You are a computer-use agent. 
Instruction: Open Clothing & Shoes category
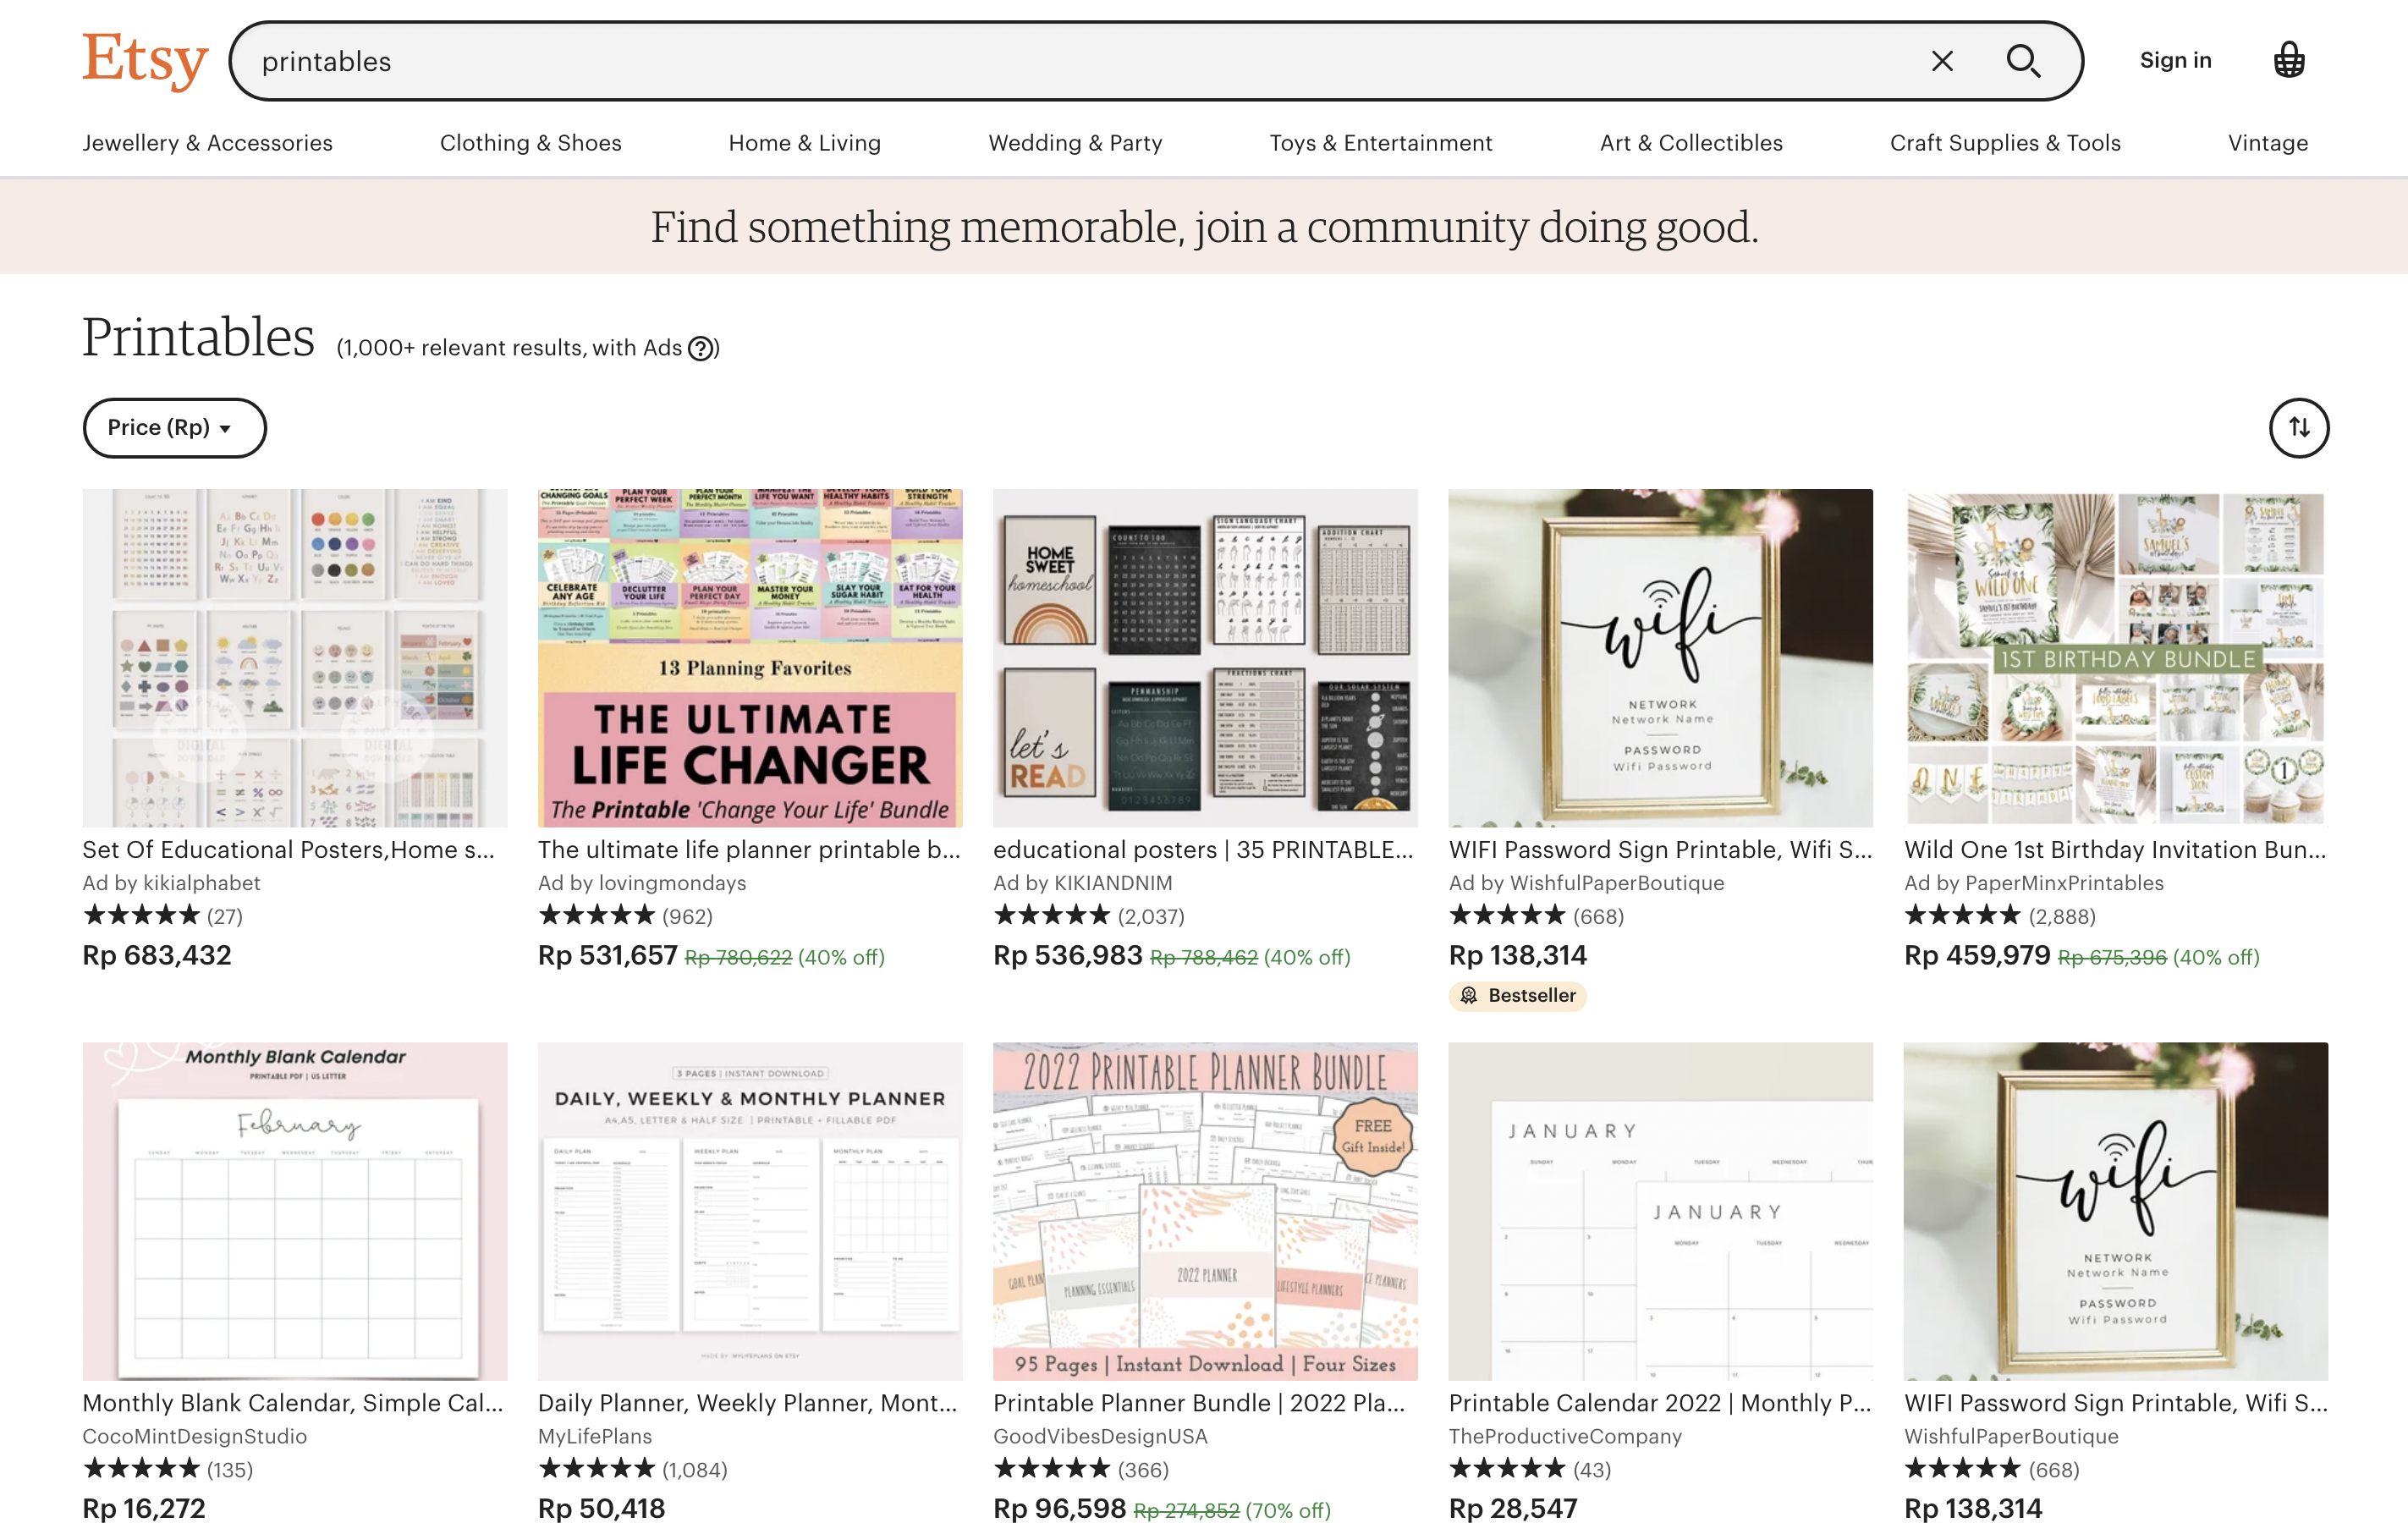[530, 143]
